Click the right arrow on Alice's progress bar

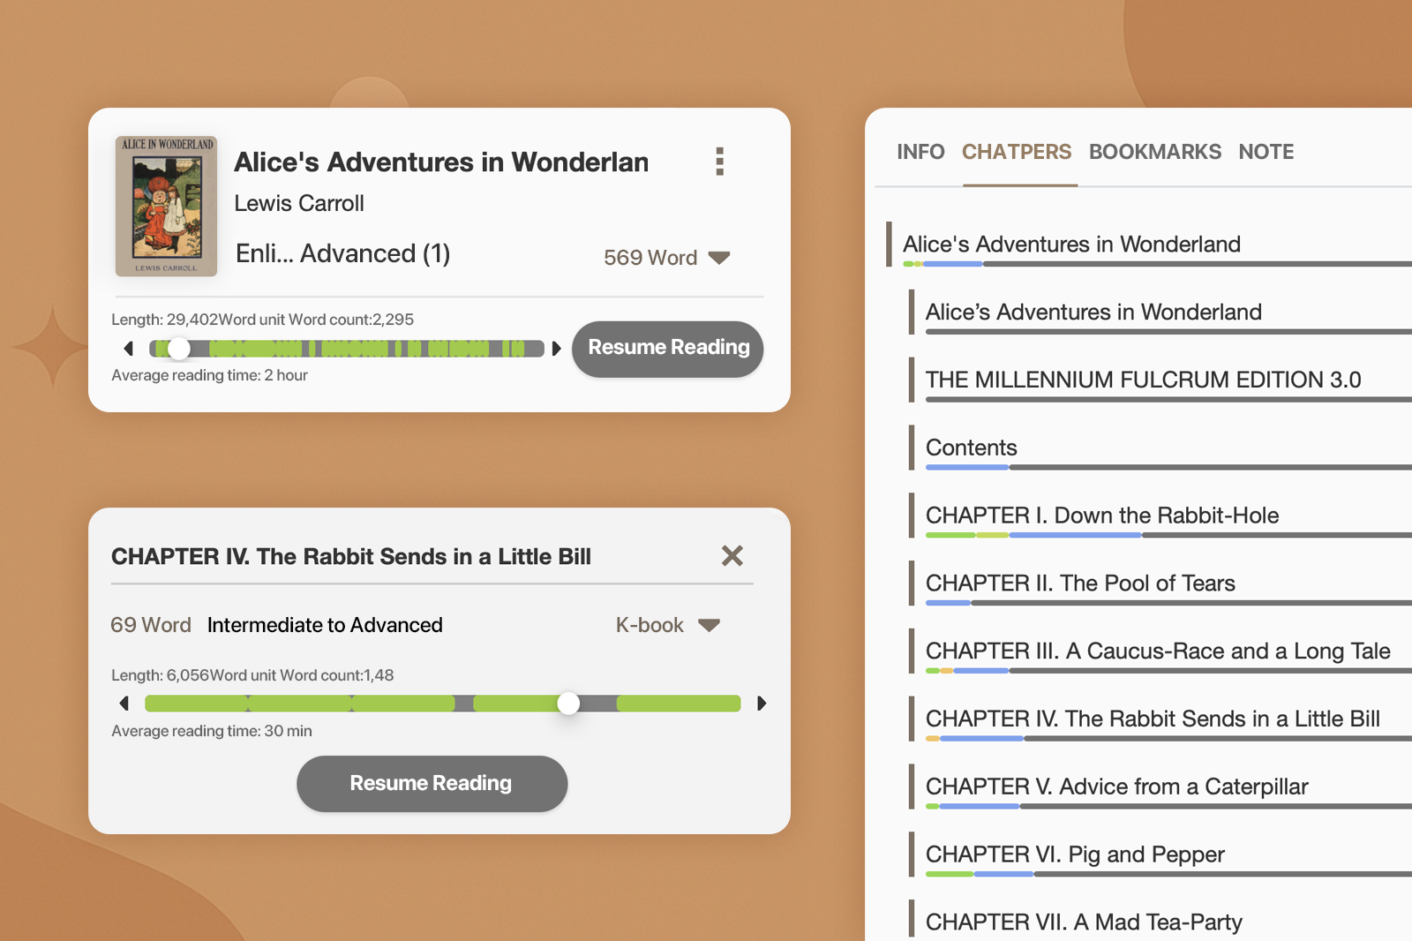(x=556, y=349)
